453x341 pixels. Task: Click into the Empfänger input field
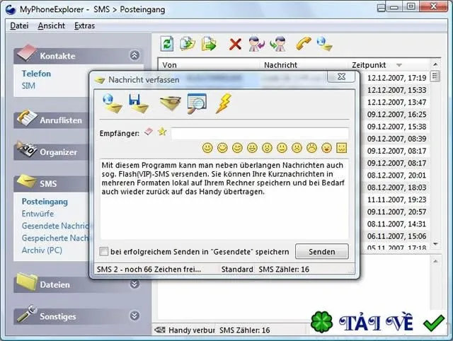tap(260, 134)
